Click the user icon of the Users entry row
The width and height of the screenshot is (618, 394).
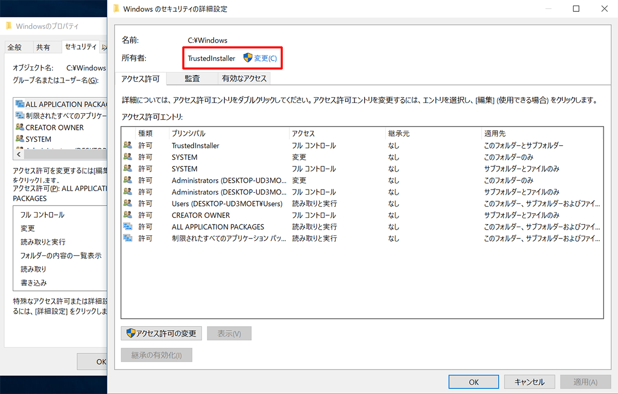click(x=128, y=203)
